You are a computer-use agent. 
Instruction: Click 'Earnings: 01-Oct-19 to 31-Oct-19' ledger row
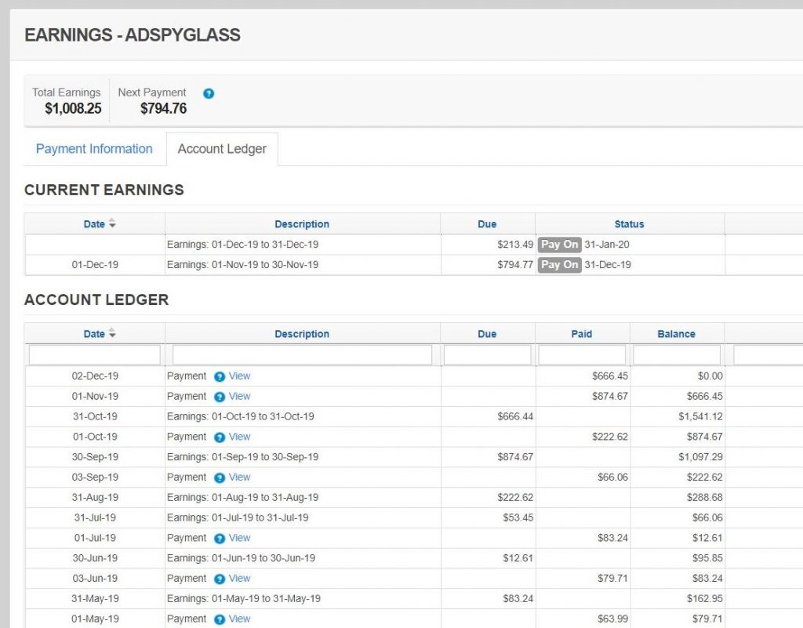(x=241, y=416)
